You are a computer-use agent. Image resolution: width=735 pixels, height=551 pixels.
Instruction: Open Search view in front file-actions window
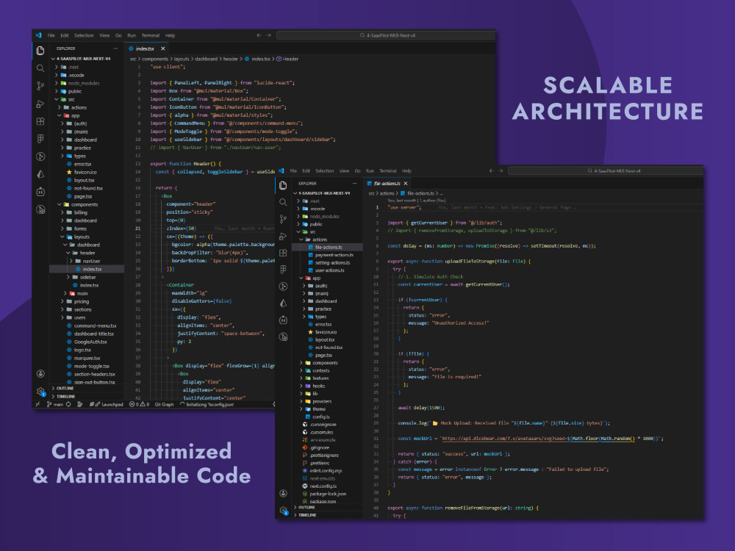(x=283, y=202)
